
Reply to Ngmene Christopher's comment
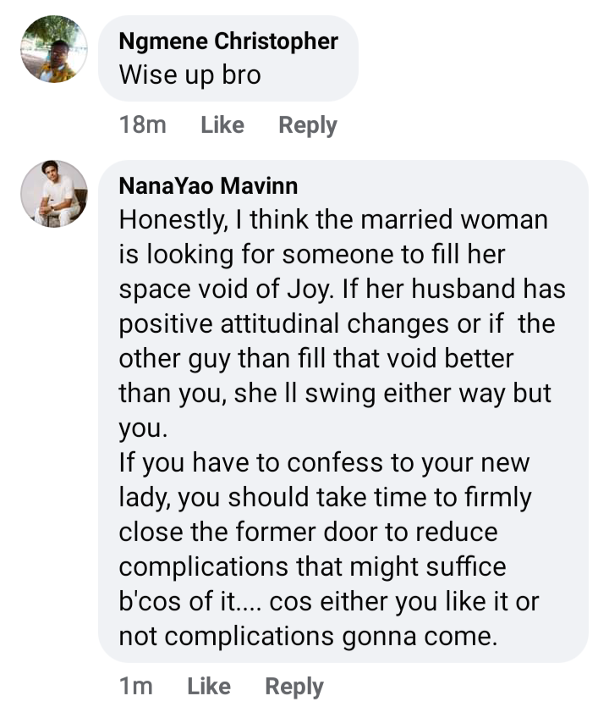click(308, 125)
